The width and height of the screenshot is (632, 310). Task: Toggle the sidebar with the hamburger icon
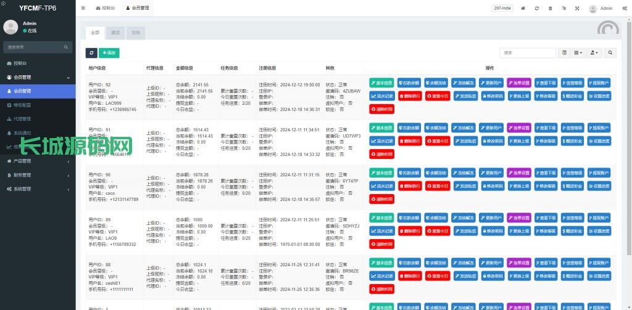click(83, 9)
